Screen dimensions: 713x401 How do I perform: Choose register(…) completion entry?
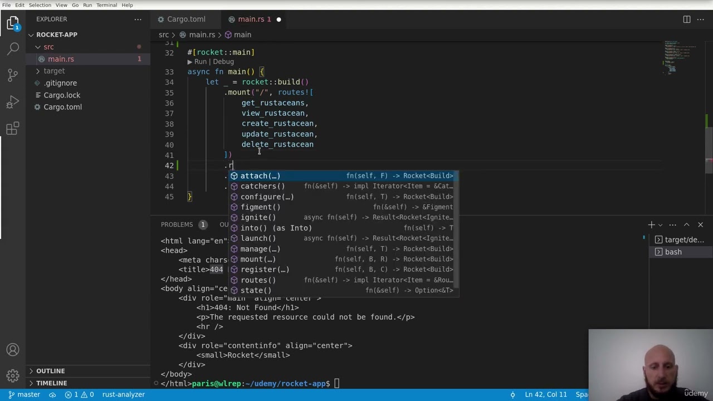[343, 270]
